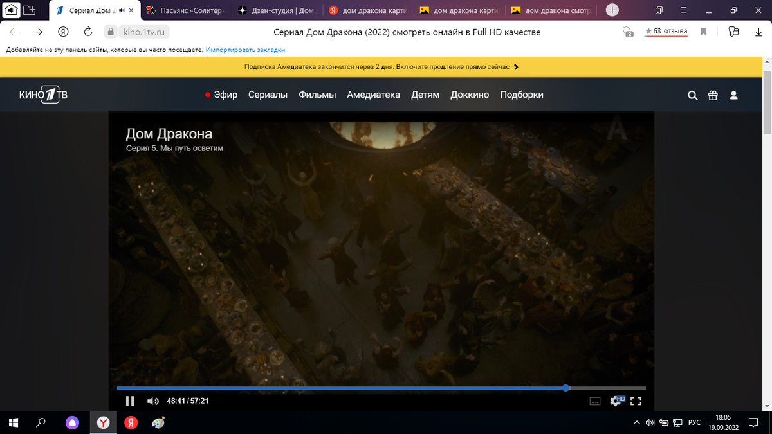Open the gift icon in site header
Viewport: 772px width, 434px height.
[713, 95]
